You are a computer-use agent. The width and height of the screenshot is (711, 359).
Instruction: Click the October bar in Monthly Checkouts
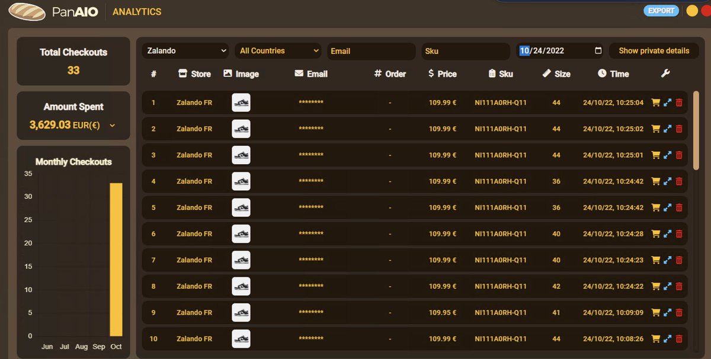116,259
